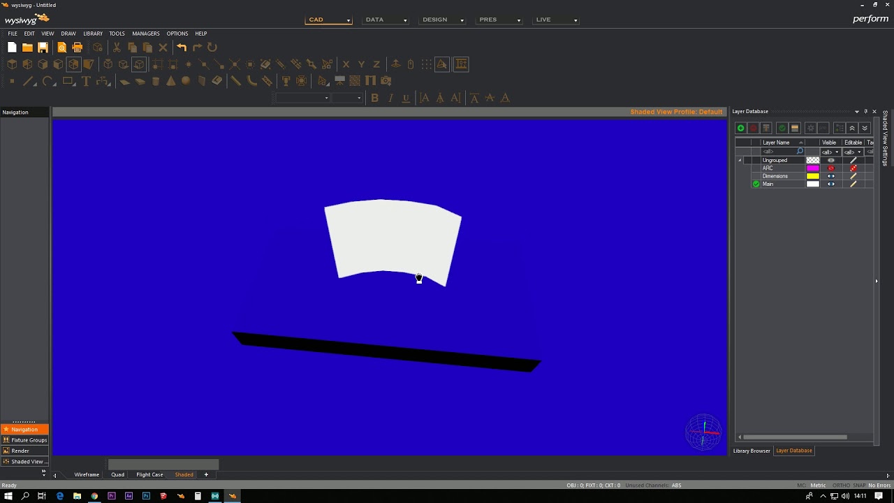The image size is (894, 503).
Task: Open the Editable column filter dropdown
Action: pyautogui.click(x=859, y=152)
